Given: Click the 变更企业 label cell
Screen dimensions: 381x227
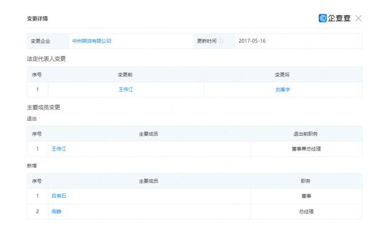Looking at the screenshot, I should [x=48, y=41].
